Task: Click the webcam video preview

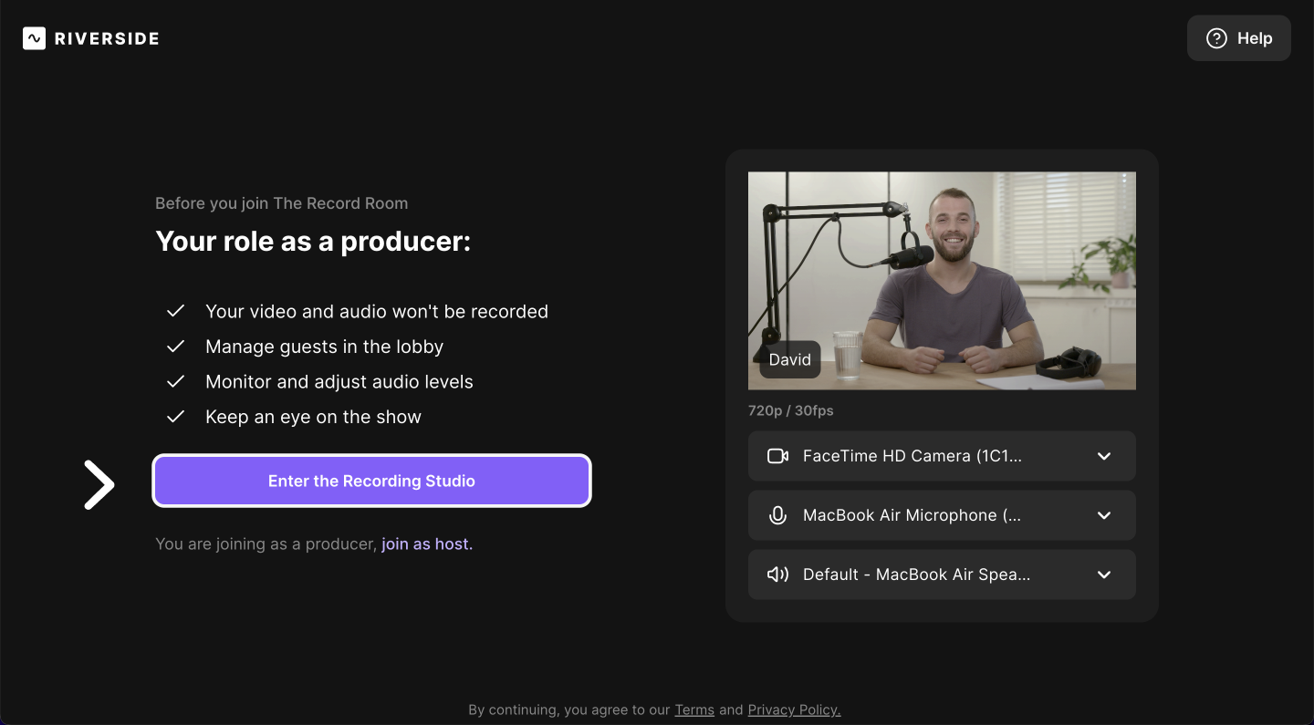Action: [x=942, y=274]
